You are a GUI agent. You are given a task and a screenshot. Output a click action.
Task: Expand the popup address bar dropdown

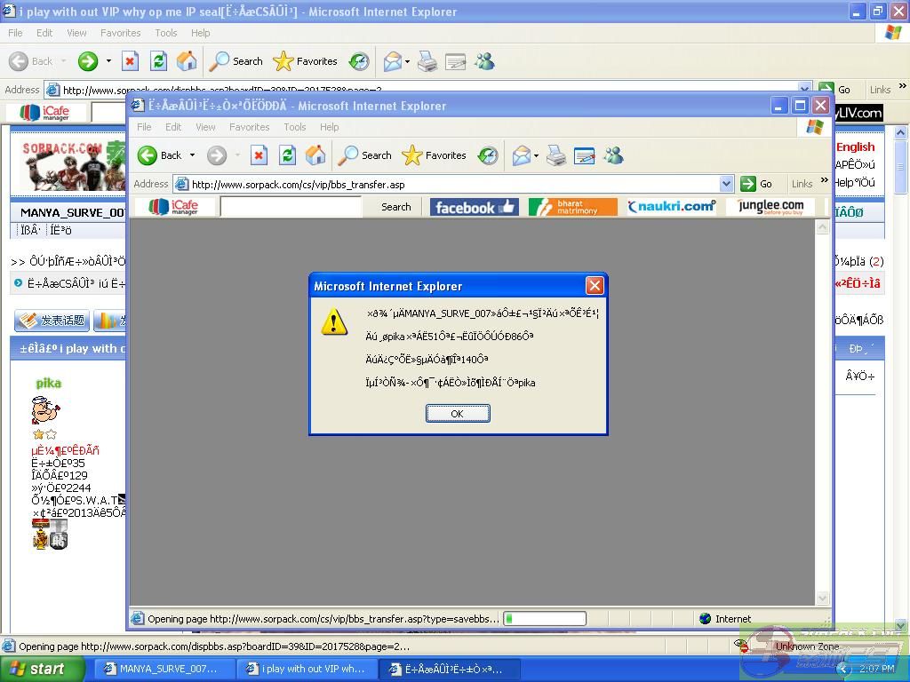pos(726,184)
